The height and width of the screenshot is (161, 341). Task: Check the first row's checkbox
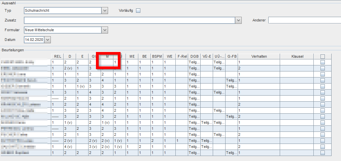322,62
